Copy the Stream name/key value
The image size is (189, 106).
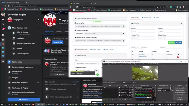pos(123,34)
